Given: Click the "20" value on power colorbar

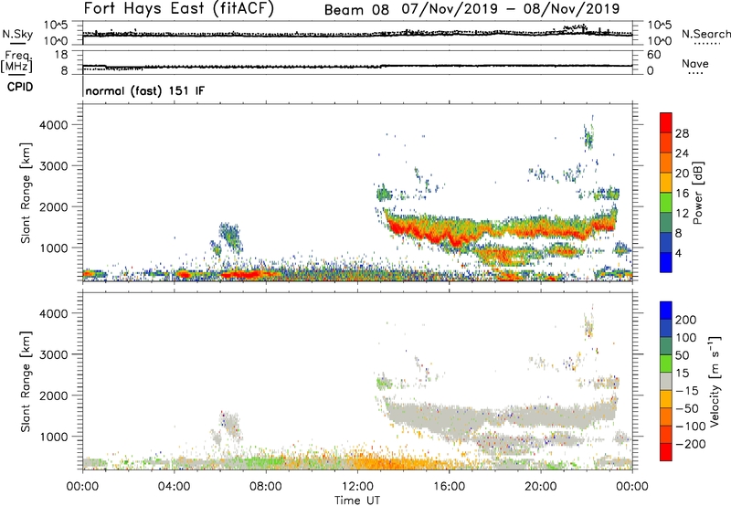Looking at the screenshot, I should point(682,174).
